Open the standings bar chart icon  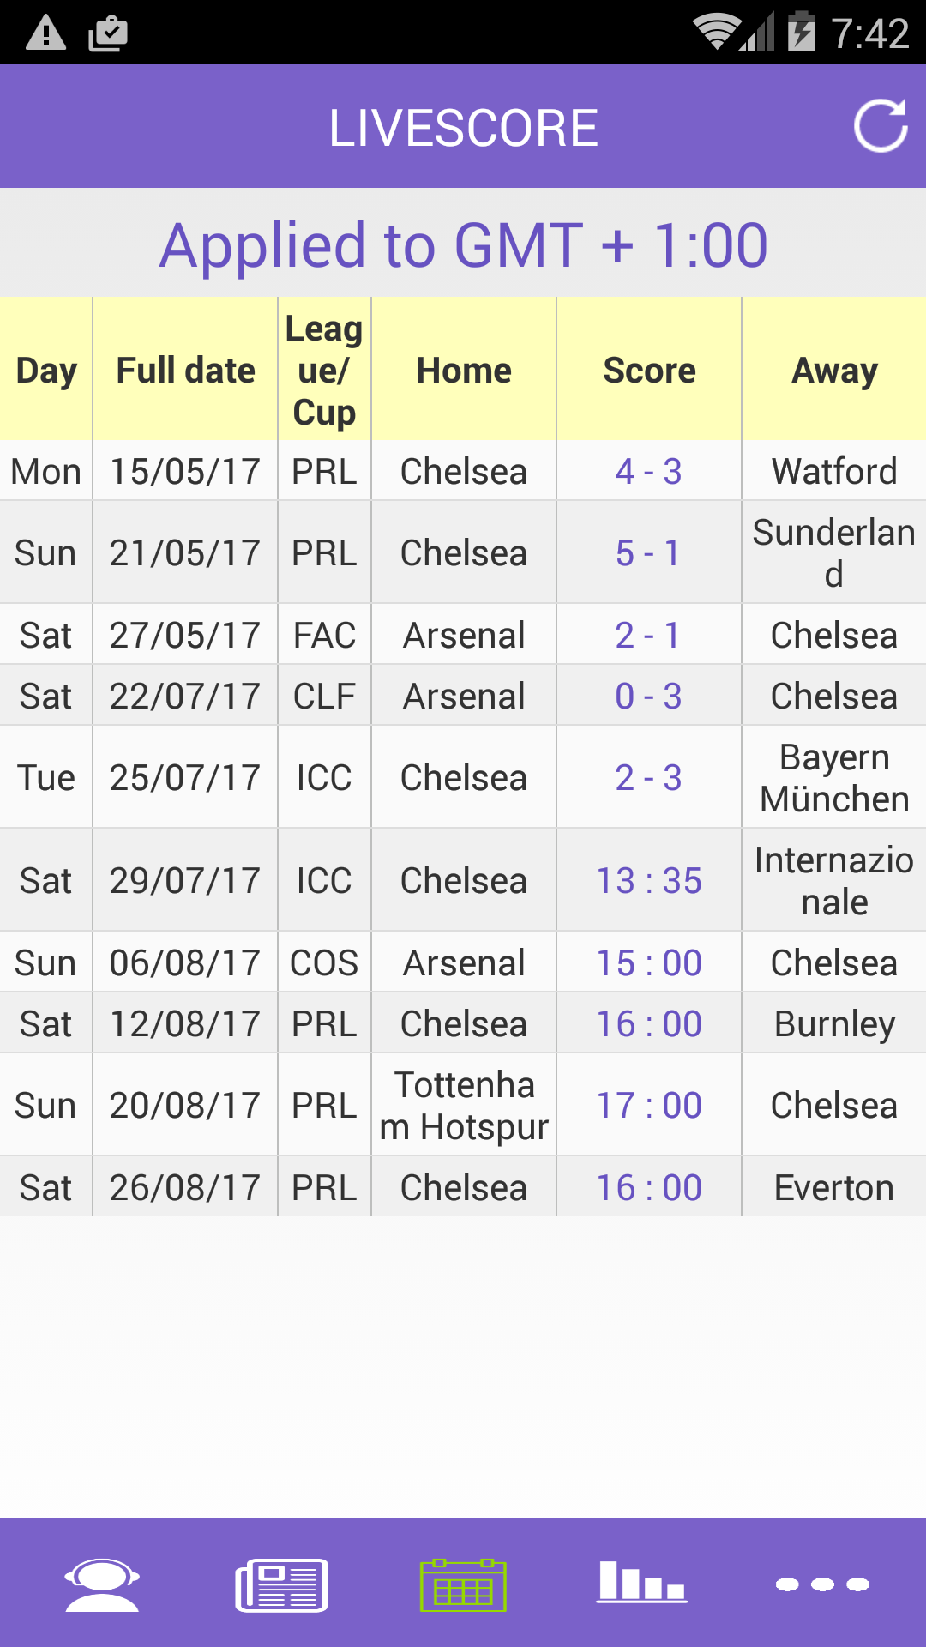[x=642, y=1583]
